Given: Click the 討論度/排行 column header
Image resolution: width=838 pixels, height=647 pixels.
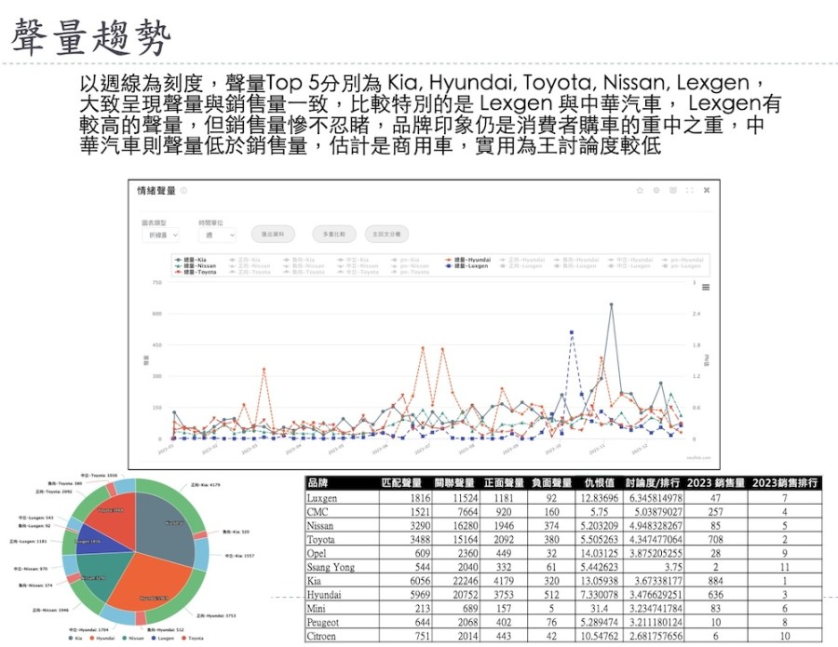Looking at the screenshot, I should coord(653,483).
